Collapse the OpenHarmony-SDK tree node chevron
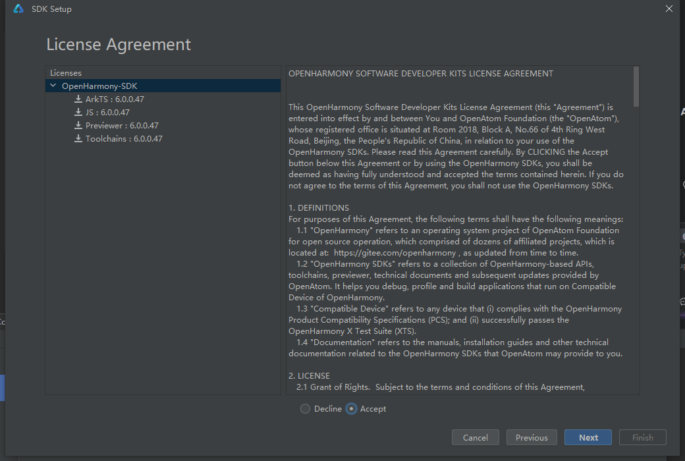The image size is (685, 461). coord(53,86)
